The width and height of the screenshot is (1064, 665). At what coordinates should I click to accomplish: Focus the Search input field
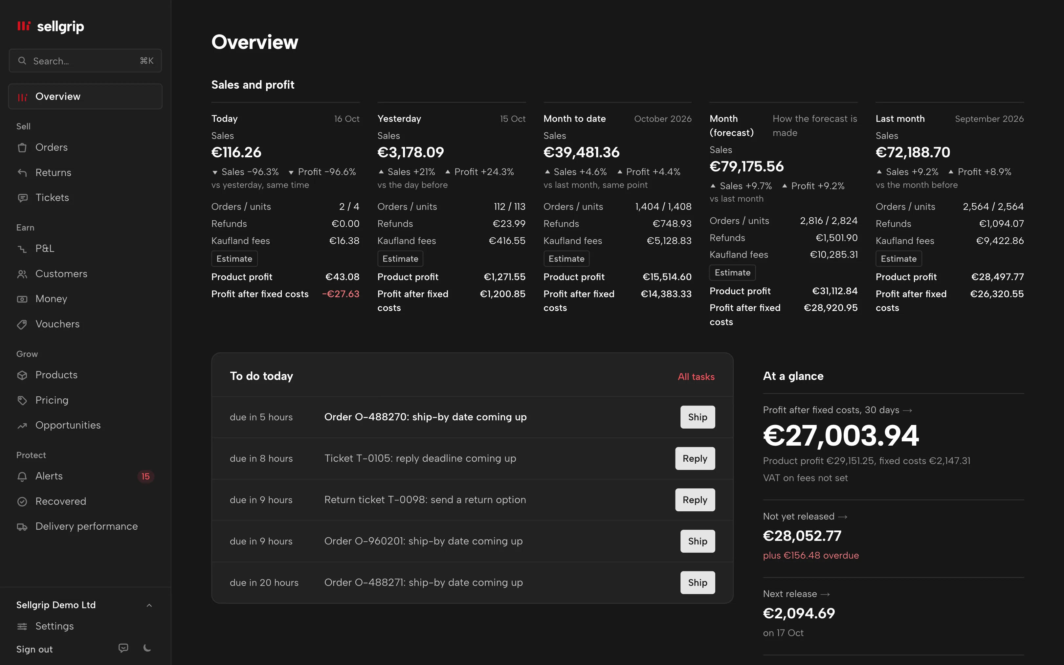(85, 61)
